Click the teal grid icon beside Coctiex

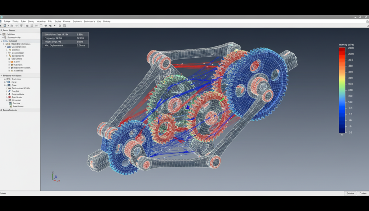pyautogui.click(x=10, y=103)
